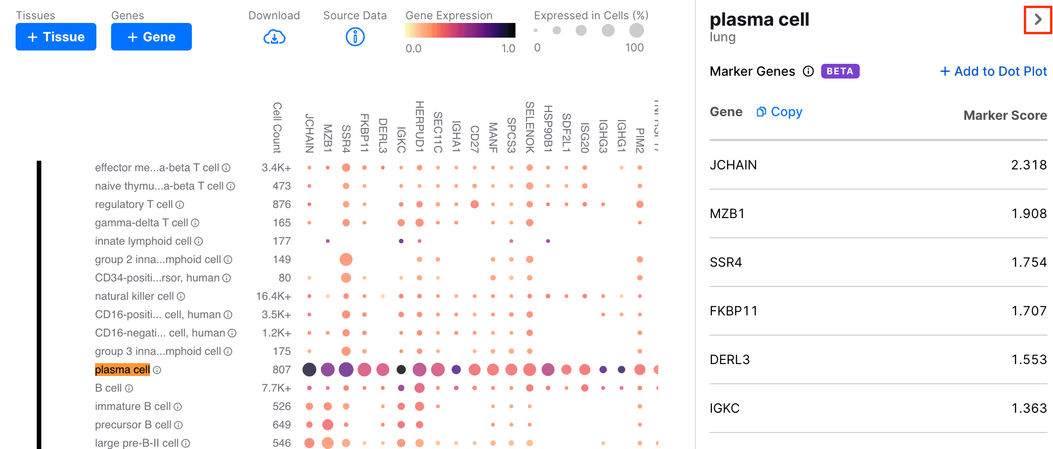Select the MZB1 marker gene row
Image resolution: width=1053 pixels, height=449 pixels.
coord(878,213)
